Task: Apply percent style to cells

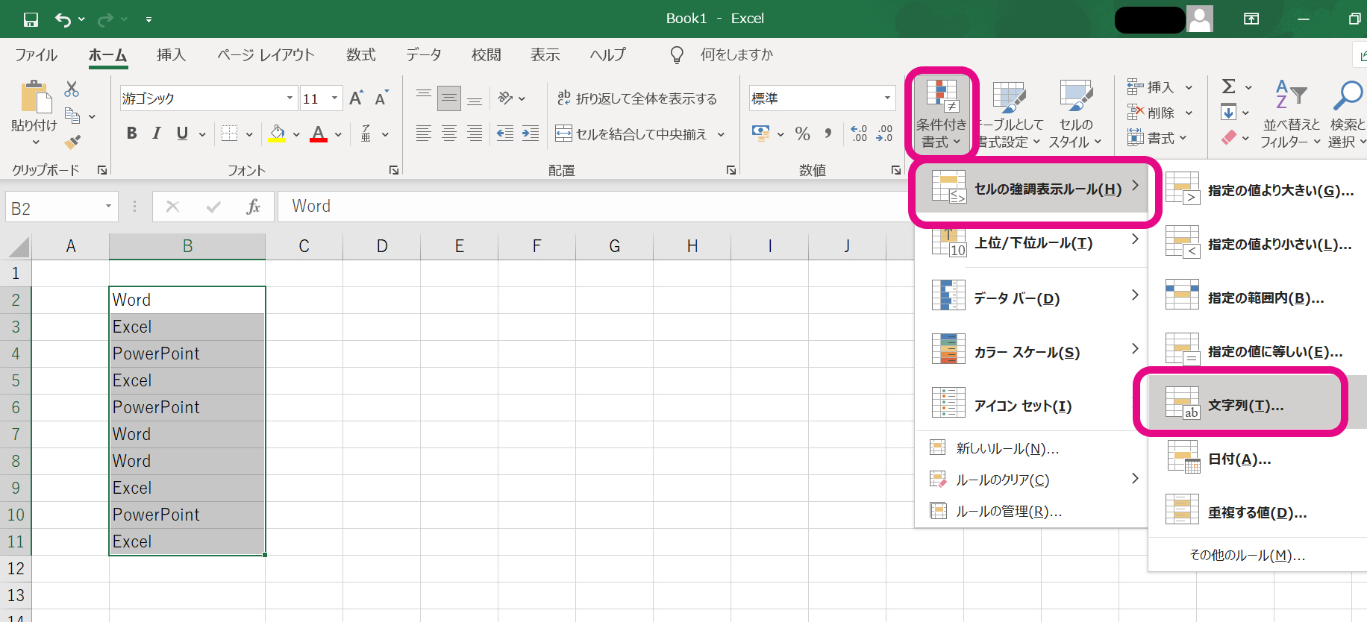Action: click(803, 133)
